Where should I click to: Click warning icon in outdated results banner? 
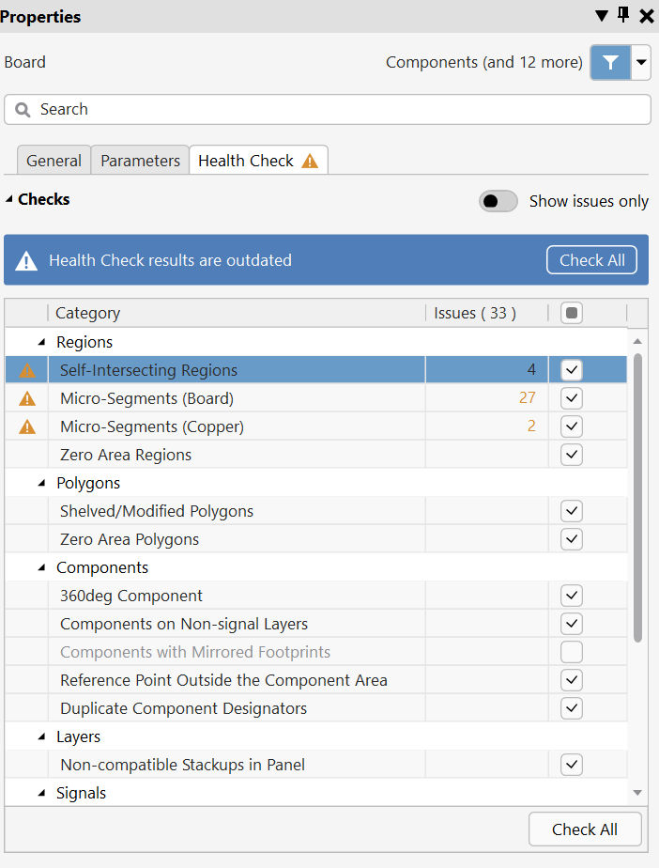[27, 260]
